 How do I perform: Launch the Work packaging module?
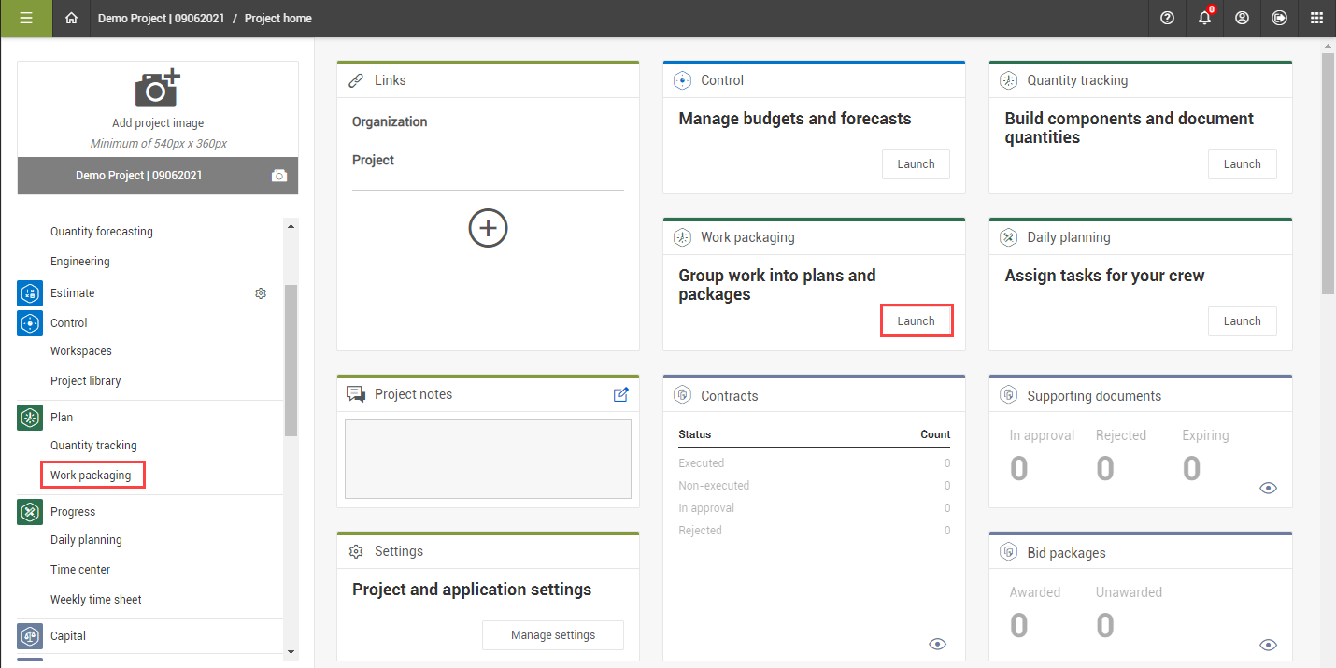pos(916,320)
